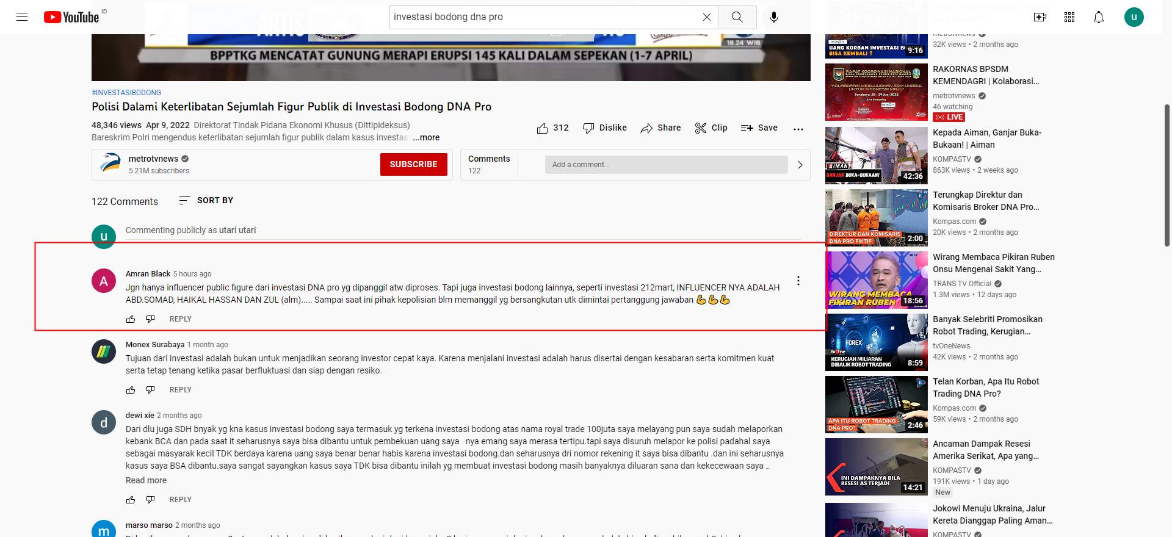Open Amran Black's profile name

point(148,274)
